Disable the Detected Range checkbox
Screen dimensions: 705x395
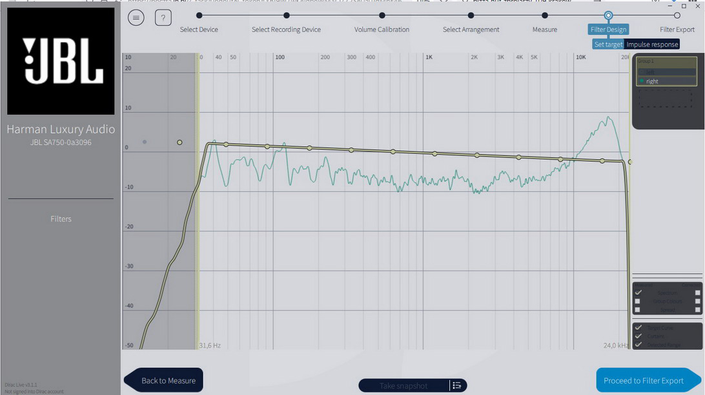pos(638,345)
